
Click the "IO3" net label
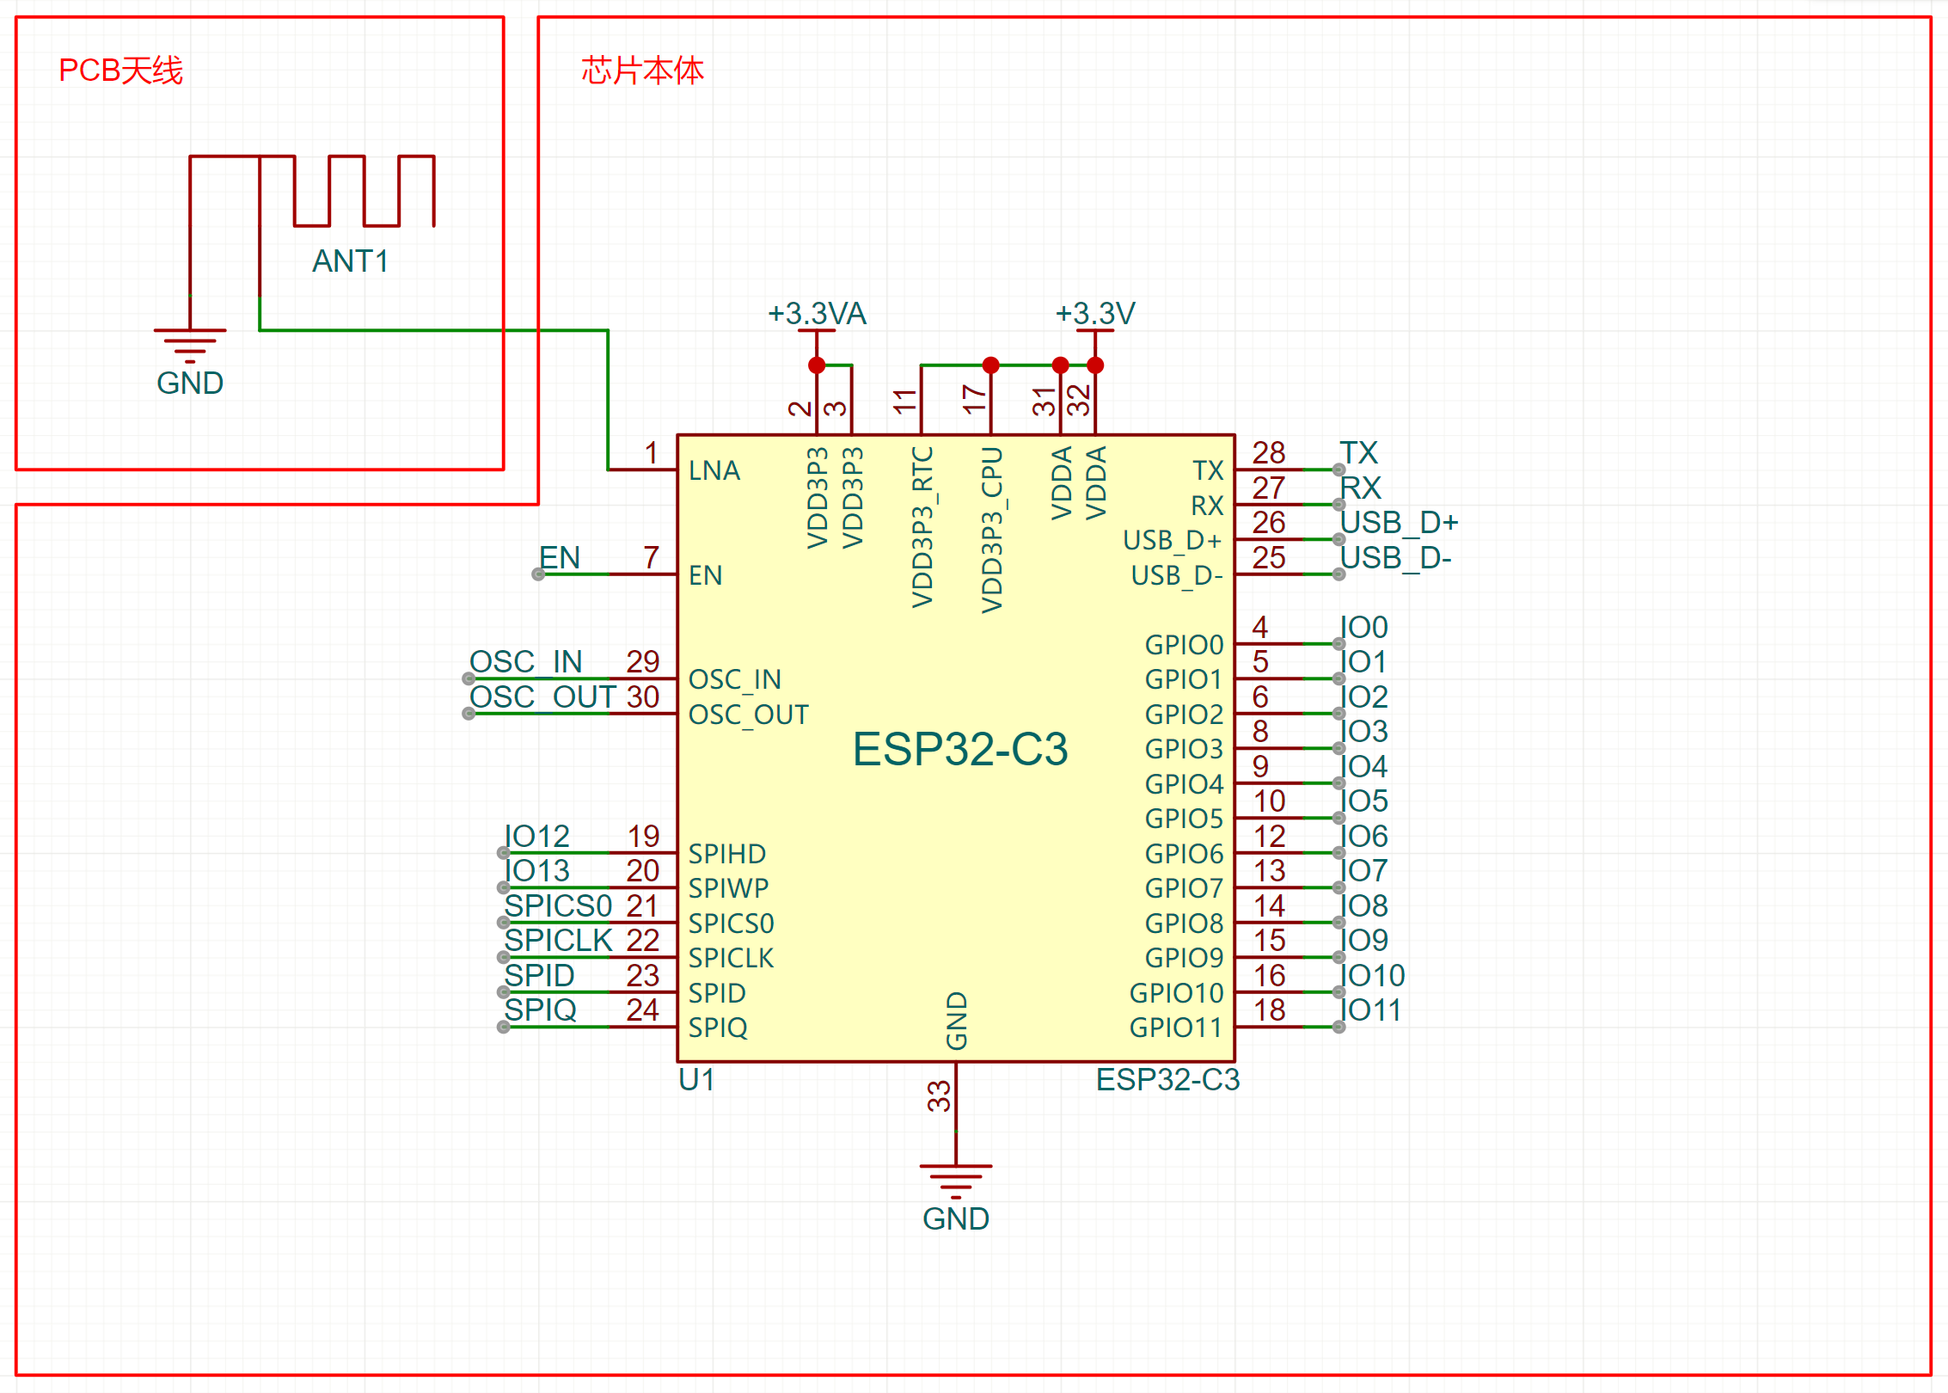(x=1364, y=732)
